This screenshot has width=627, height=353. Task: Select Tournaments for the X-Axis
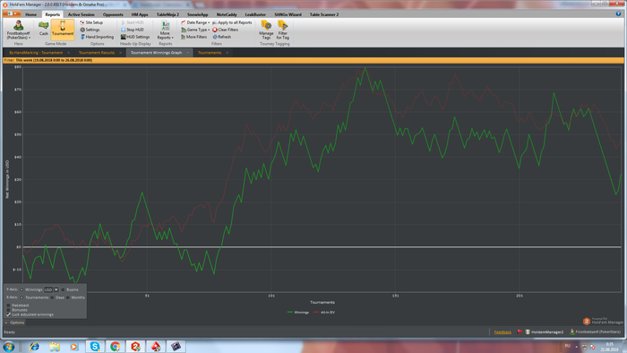pyautogui.click(x=22, y=297)
